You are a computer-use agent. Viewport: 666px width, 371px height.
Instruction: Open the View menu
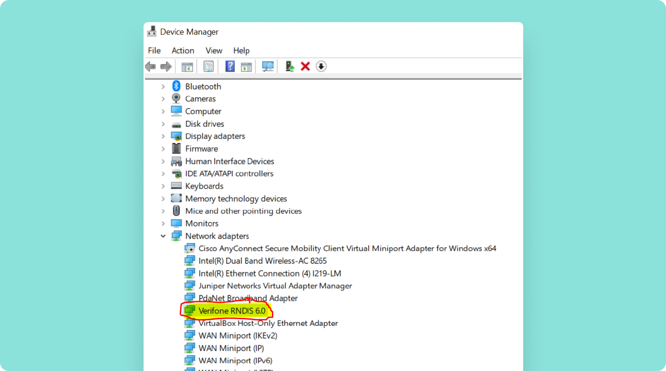(x=214, y=50)
